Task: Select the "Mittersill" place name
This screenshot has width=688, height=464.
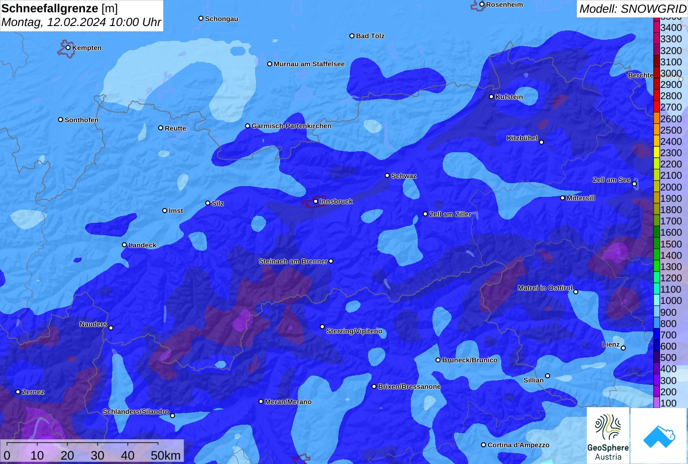Action: 581,198
